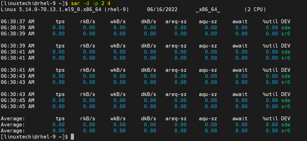This screenshot has width=307, height=141.
Task: Click 'rkB/s' in the header row stamped 06:30:39 AM
Action: coord(88,46)
